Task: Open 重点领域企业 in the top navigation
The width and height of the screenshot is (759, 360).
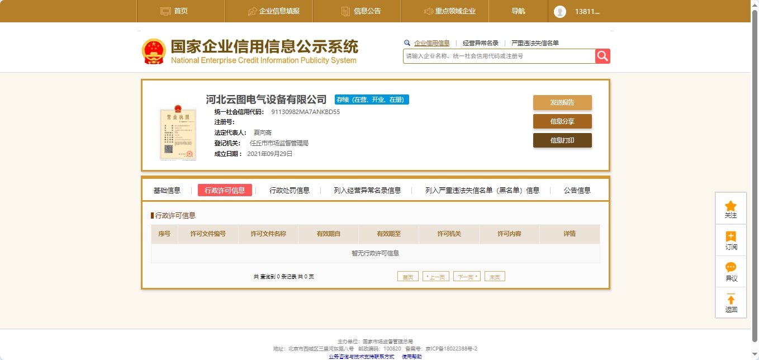Action: pos(449,11)
